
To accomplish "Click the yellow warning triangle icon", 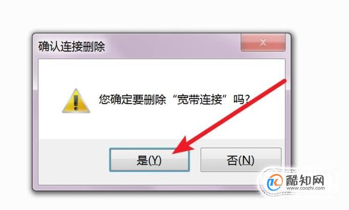I will click(76, 101).
